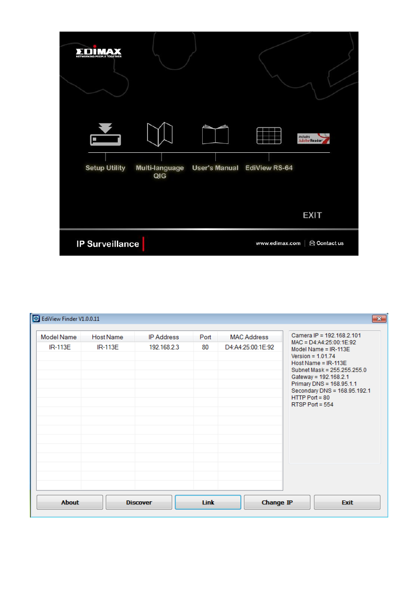Click the Multi-language QIG label
This screenshot has width=418, height=591.
tap(160, 172)
